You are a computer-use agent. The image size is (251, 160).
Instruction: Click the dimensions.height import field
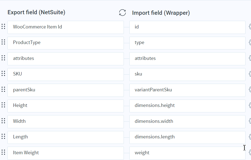(x=187, y=106)
